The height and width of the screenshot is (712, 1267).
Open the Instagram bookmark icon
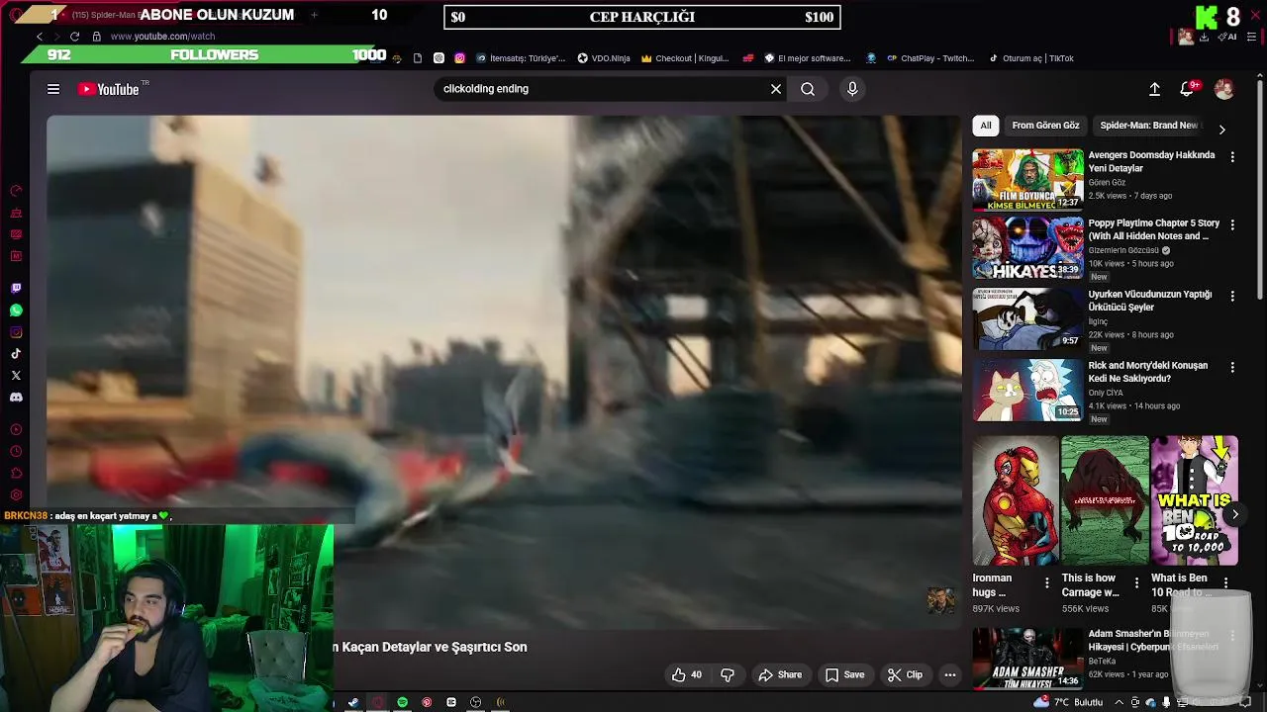pos(459,58)
